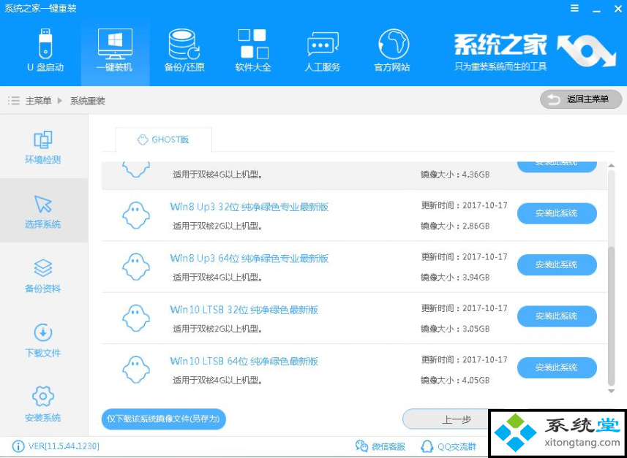Click the system list scrollbar thumb
The height and width of the screenshot is (458, 627).
611,316
